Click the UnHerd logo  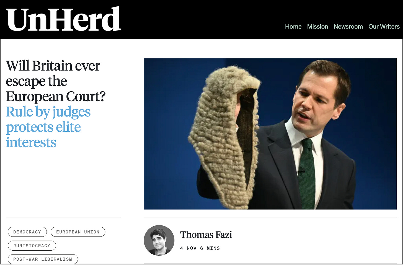tap(63, 19)
